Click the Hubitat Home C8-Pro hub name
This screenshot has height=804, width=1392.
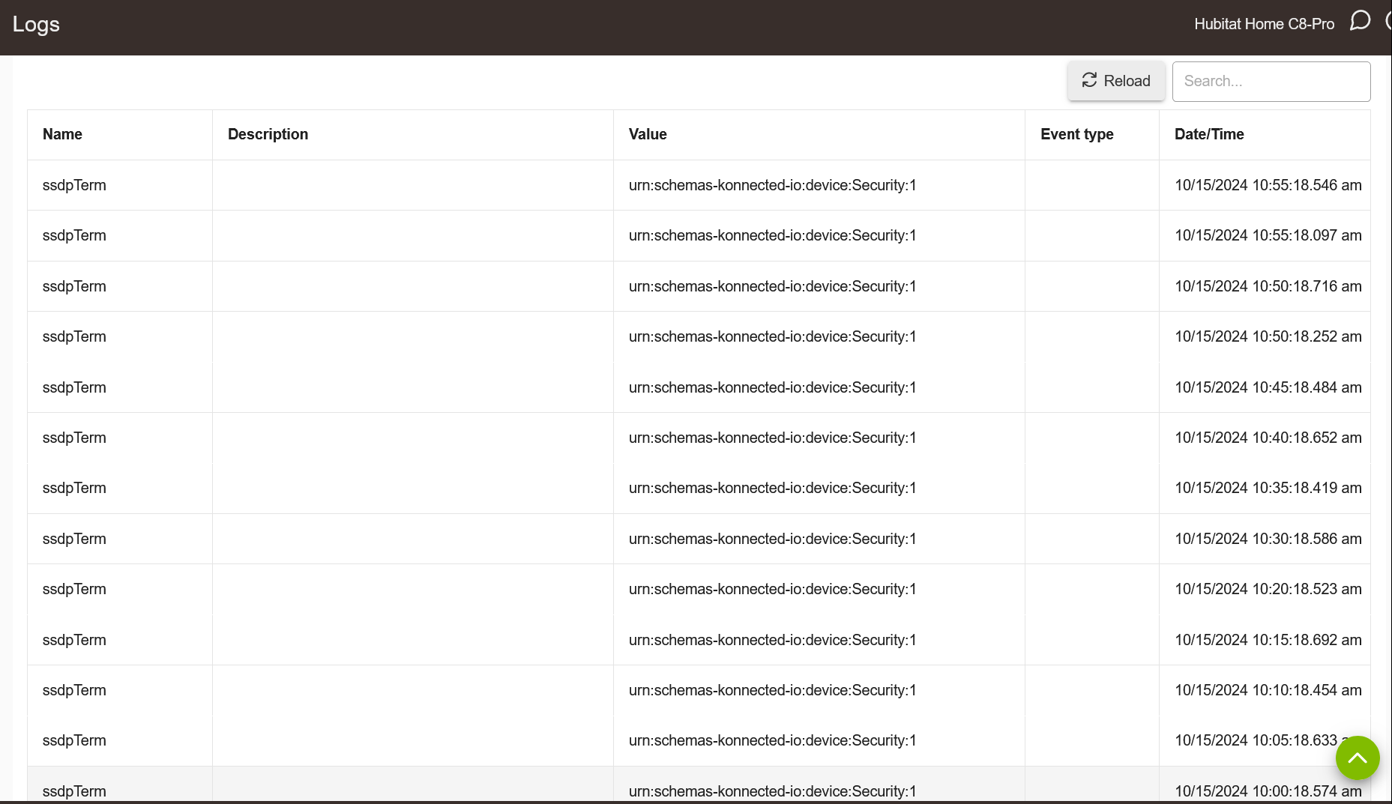(1263, 24)
